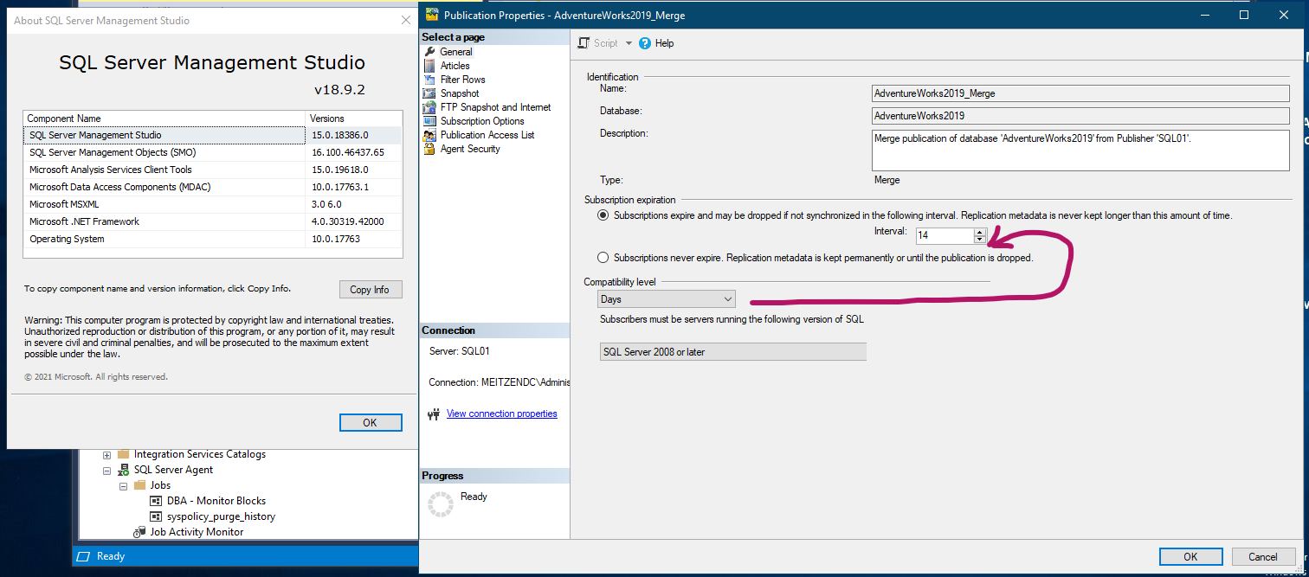Expand the Integration Services Catalogs node
Viewport: 1309px width, 577px height.
click(x=106, y=453)
